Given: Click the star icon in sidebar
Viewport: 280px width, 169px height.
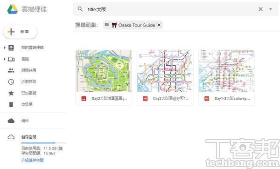Looking at the screenshot, I should click(11, 93).
